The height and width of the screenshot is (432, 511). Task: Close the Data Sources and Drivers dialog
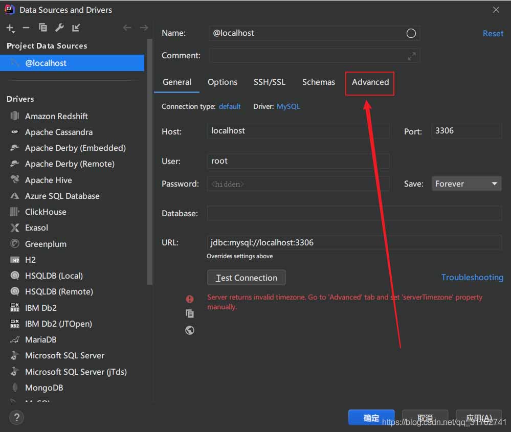click(496, 10)
